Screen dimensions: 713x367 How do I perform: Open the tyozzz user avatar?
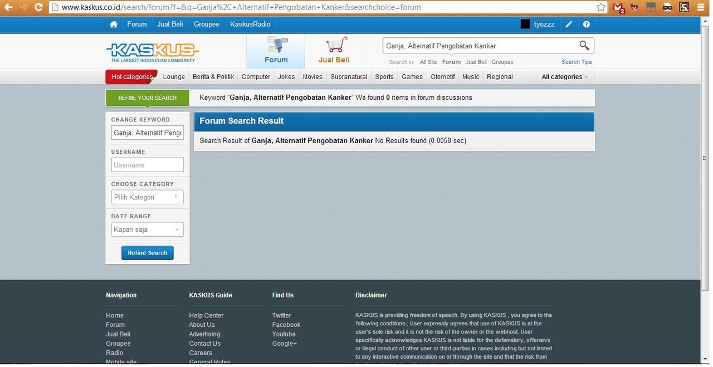[525, 24]
